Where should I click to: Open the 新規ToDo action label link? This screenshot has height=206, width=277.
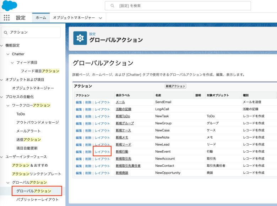[123, 116]
